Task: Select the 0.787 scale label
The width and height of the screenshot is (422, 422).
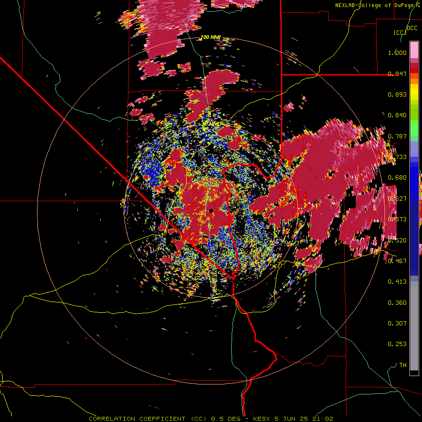Action: (x=397, y=136)
